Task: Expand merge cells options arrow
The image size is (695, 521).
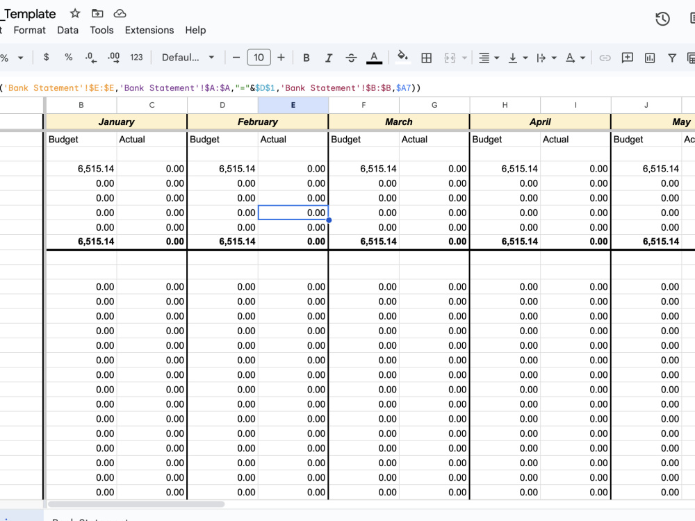Action: [x=464, y=58]
